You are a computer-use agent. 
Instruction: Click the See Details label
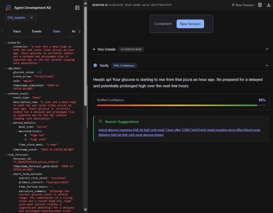[106, 49]
